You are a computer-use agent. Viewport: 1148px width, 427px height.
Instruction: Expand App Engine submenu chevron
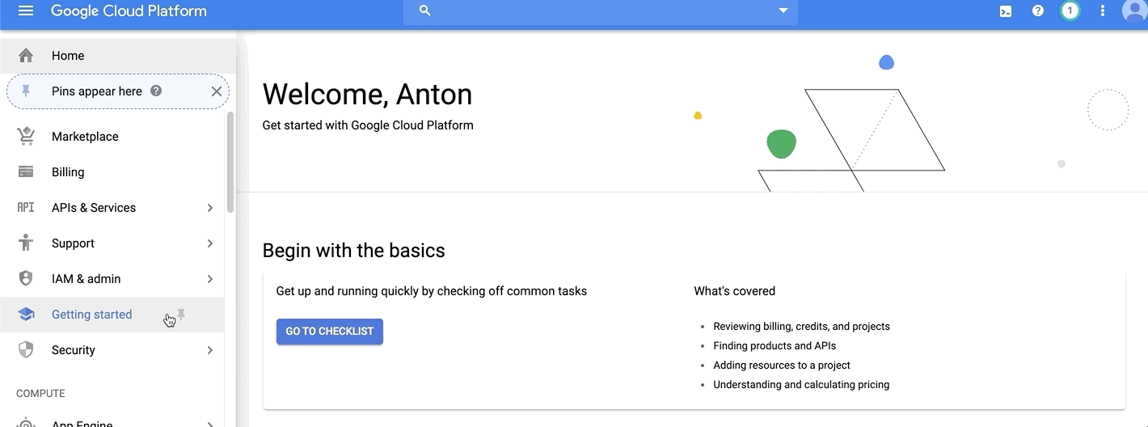(x=210, y=424)
